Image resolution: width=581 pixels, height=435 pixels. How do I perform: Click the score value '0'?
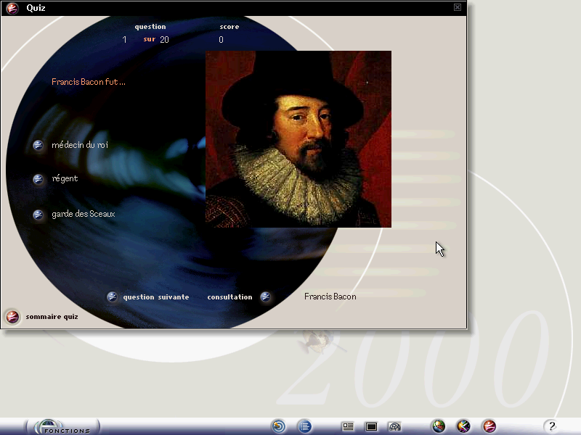pyautogui.click(x=222, y=40)
